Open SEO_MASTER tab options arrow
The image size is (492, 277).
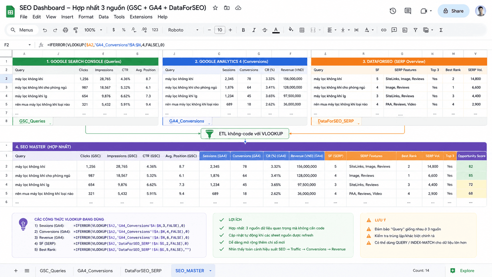click(210, 271)
